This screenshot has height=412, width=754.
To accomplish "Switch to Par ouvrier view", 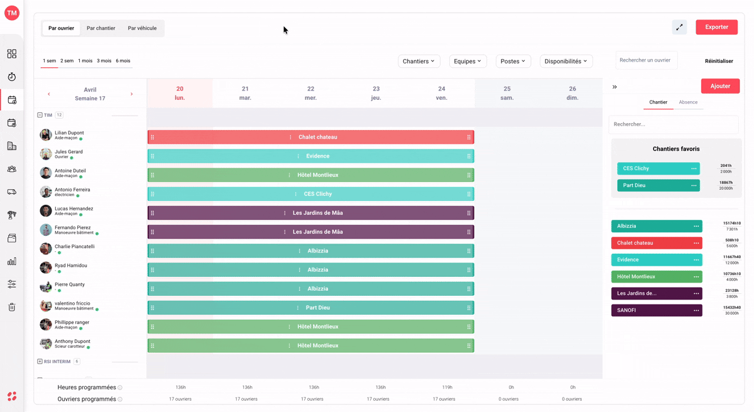I will (x=61, y=28).
